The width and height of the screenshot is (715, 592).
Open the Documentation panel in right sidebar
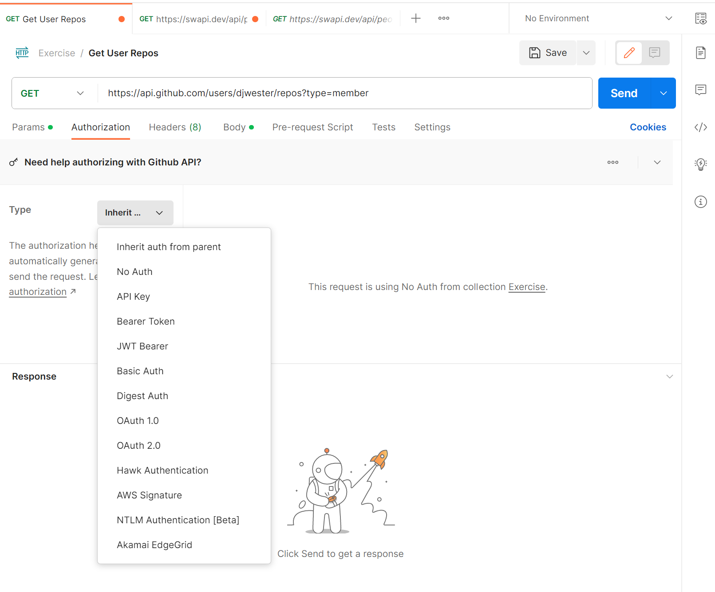pyautogui.click(x=700, y=52)
